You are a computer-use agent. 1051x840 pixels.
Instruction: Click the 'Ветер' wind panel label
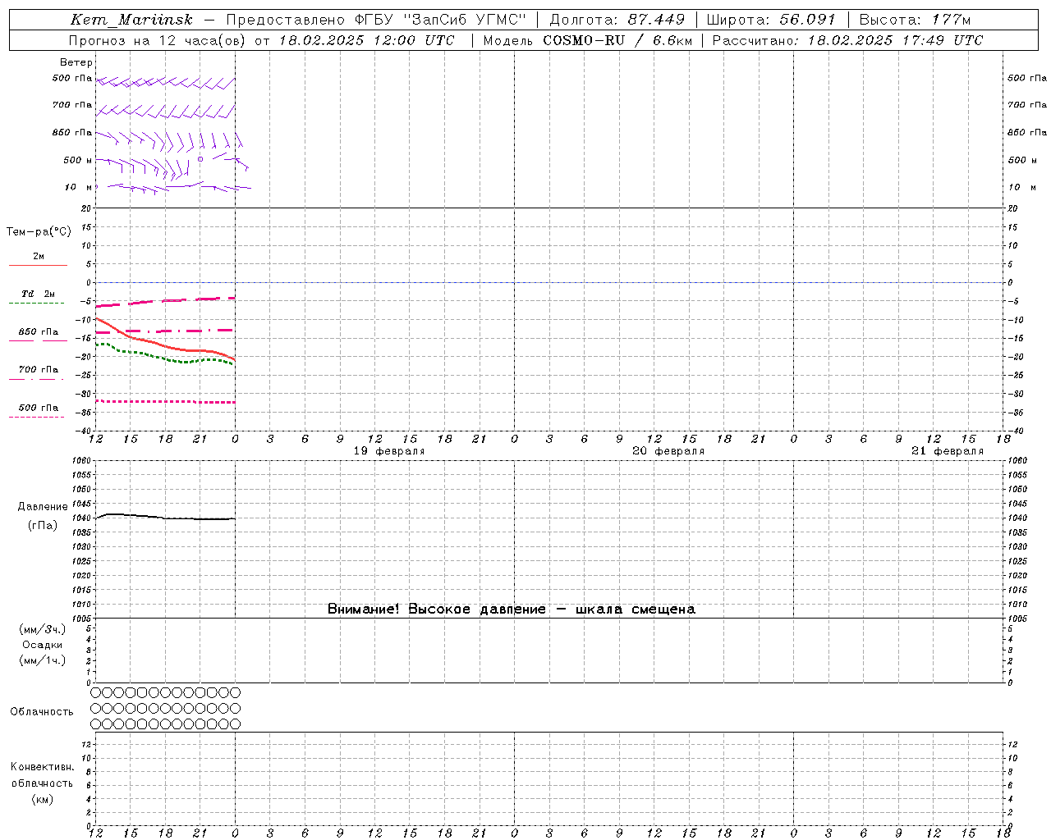76,62
